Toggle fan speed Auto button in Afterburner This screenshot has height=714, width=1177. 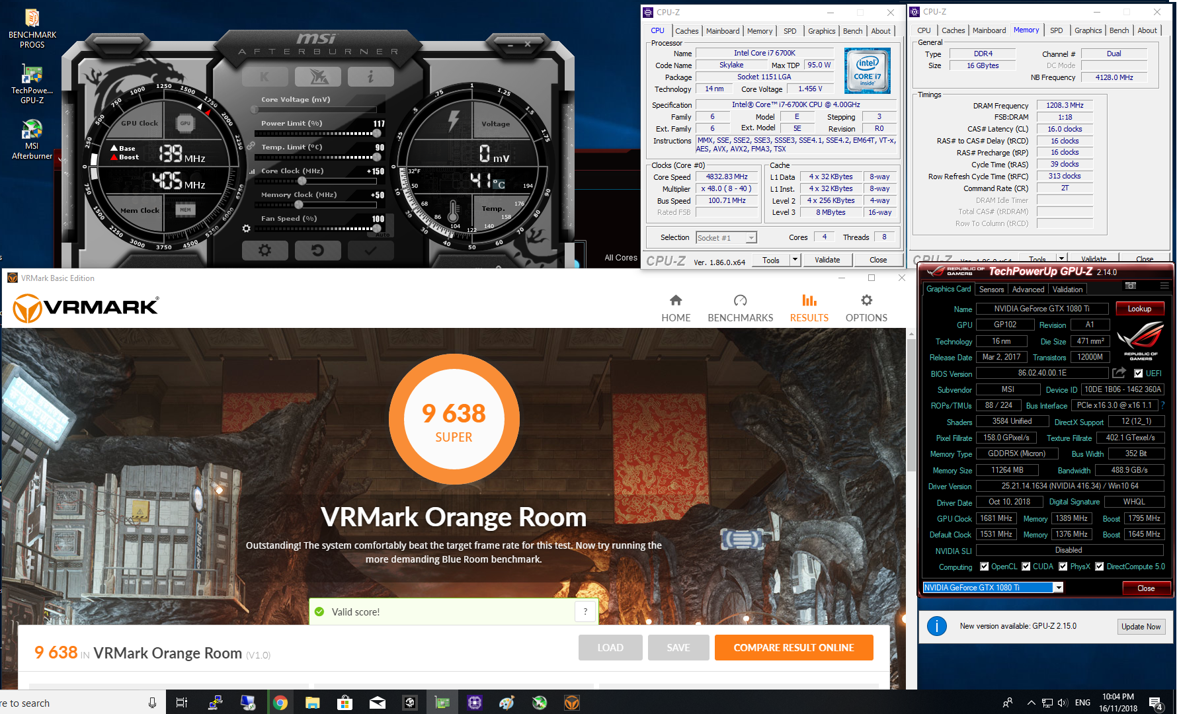382,235
